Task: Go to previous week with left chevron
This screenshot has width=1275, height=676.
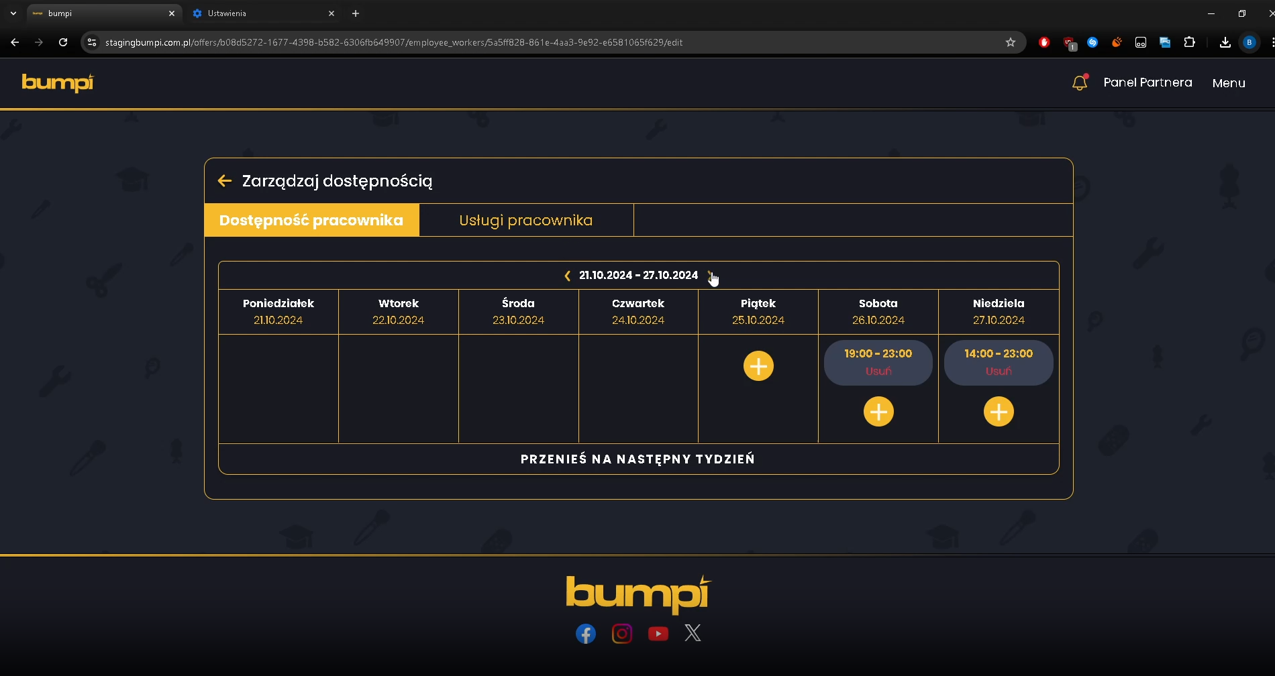Action: 568,276
